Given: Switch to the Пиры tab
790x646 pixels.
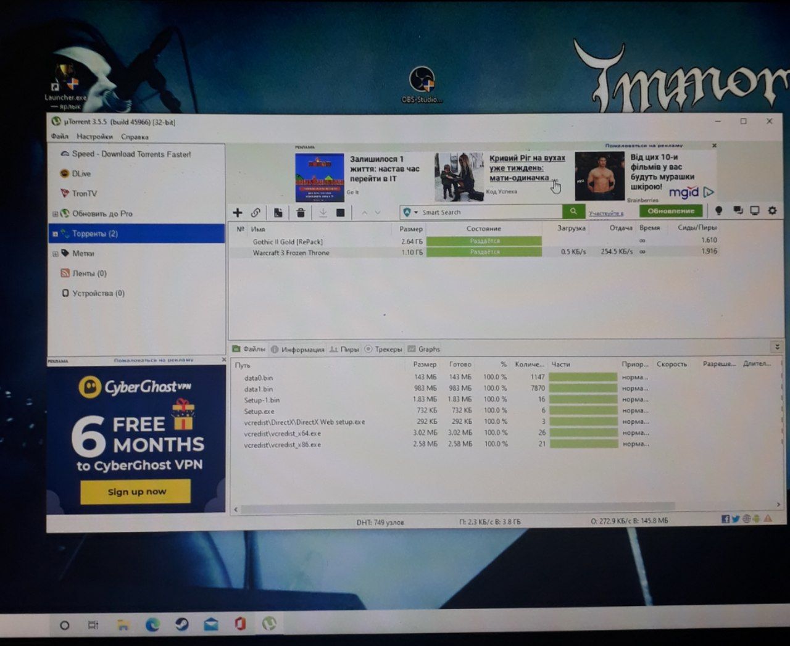Looking at the screenshot, I should [344, 349].
